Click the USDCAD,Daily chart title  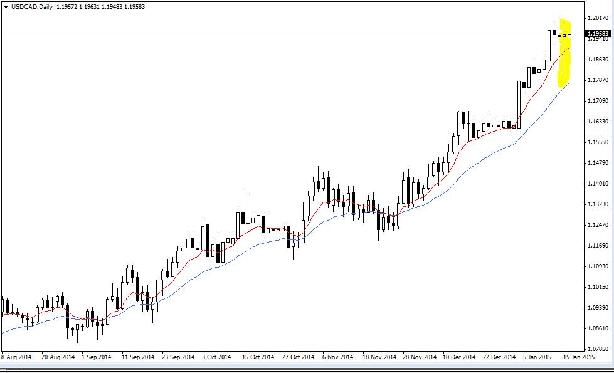point(32,7)
